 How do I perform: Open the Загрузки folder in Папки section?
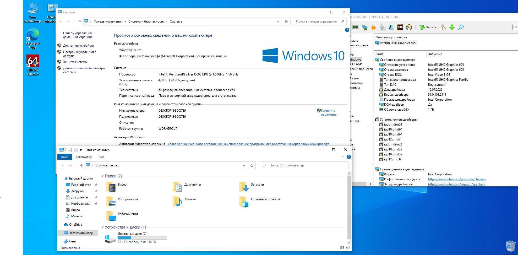coord(252,187)
